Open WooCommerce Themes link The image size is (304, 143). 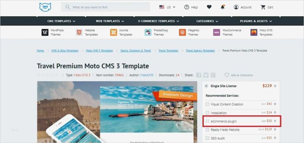pyautogui.click(x=232, y=32)
